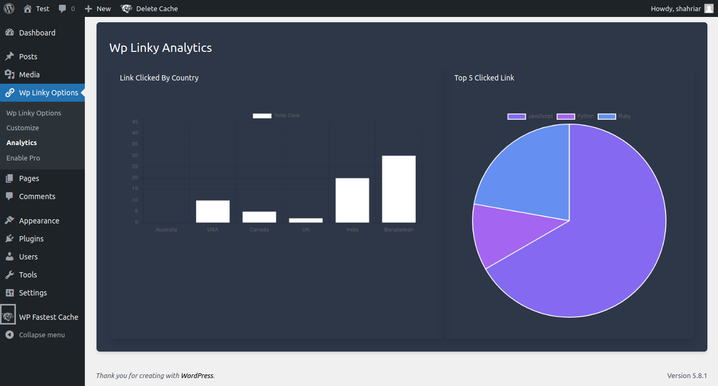The height and width of the screenshot is (386, 718).
Task: Click the WP Fastest Cache sidebar cheetah icon
Action: pos(8,317)
